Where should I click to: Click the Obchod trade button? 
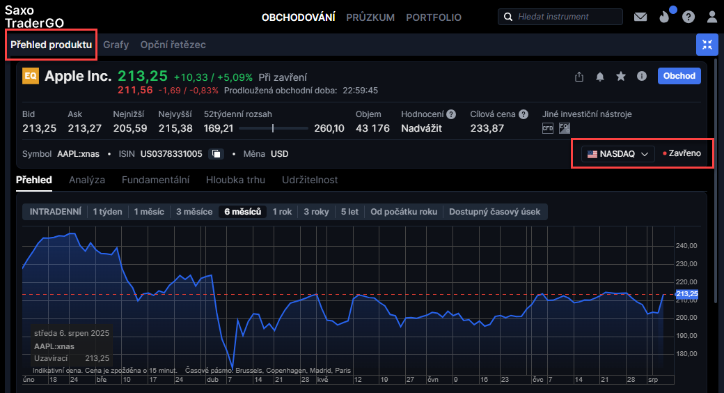[x=679, y=76]
